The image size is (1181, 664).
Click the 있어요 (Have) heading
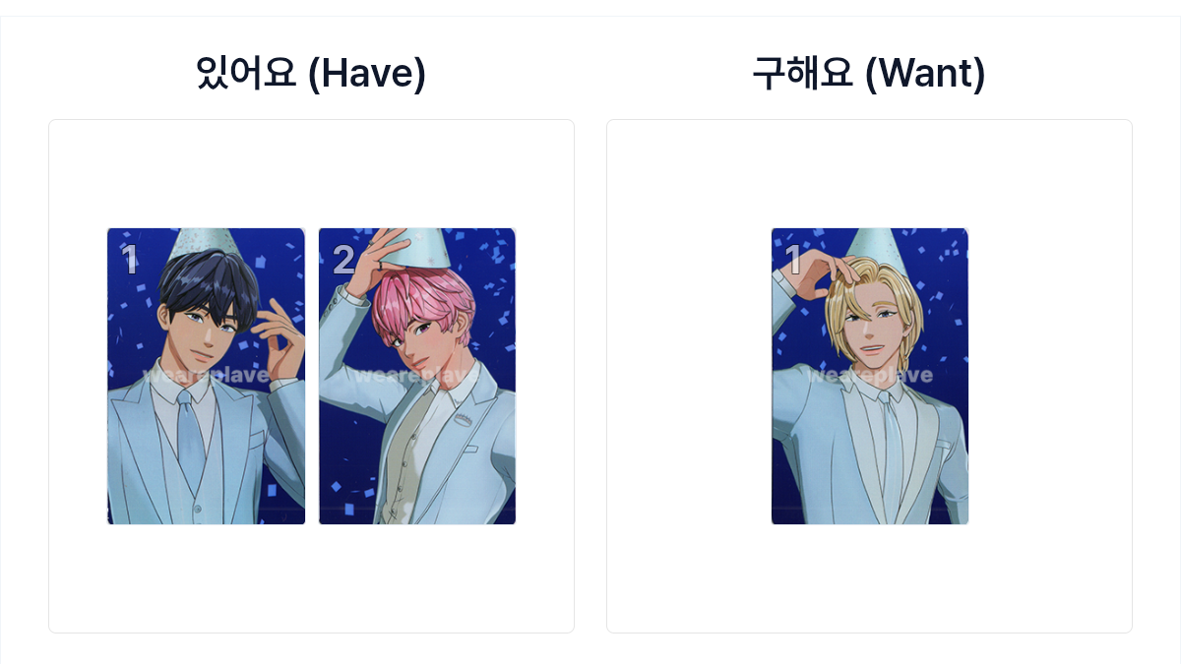tap(311, 74)
